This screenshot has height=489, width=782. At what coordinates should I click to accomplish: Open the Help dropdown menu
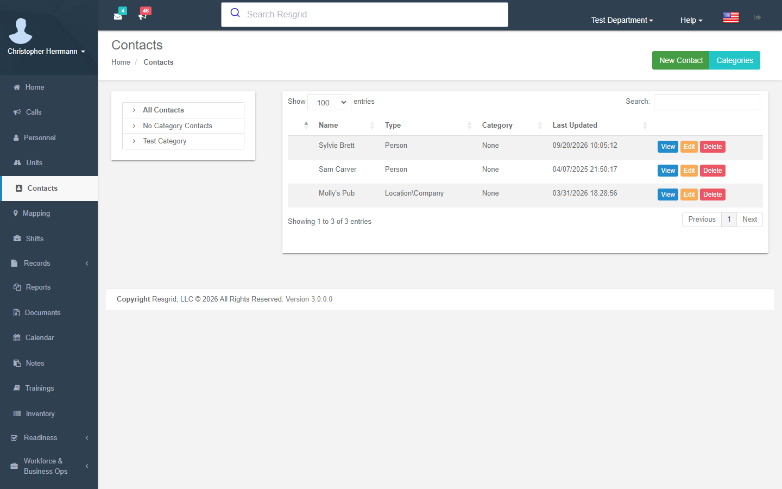691,20
